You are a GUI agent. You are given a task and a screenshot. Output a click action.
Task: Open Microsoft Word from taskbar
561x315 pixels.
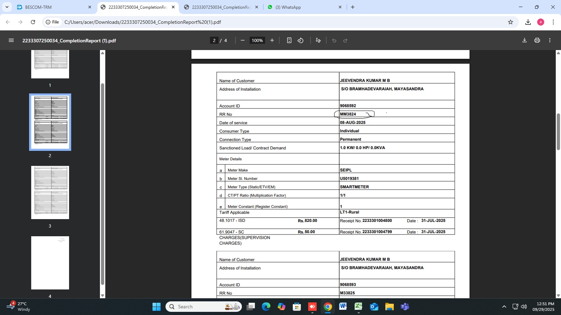(x=343, y=307)
